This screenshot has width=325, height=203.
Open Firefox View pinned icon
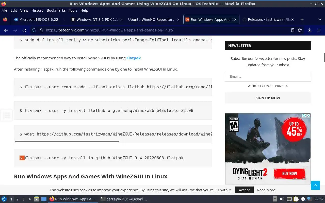[5, 20]
